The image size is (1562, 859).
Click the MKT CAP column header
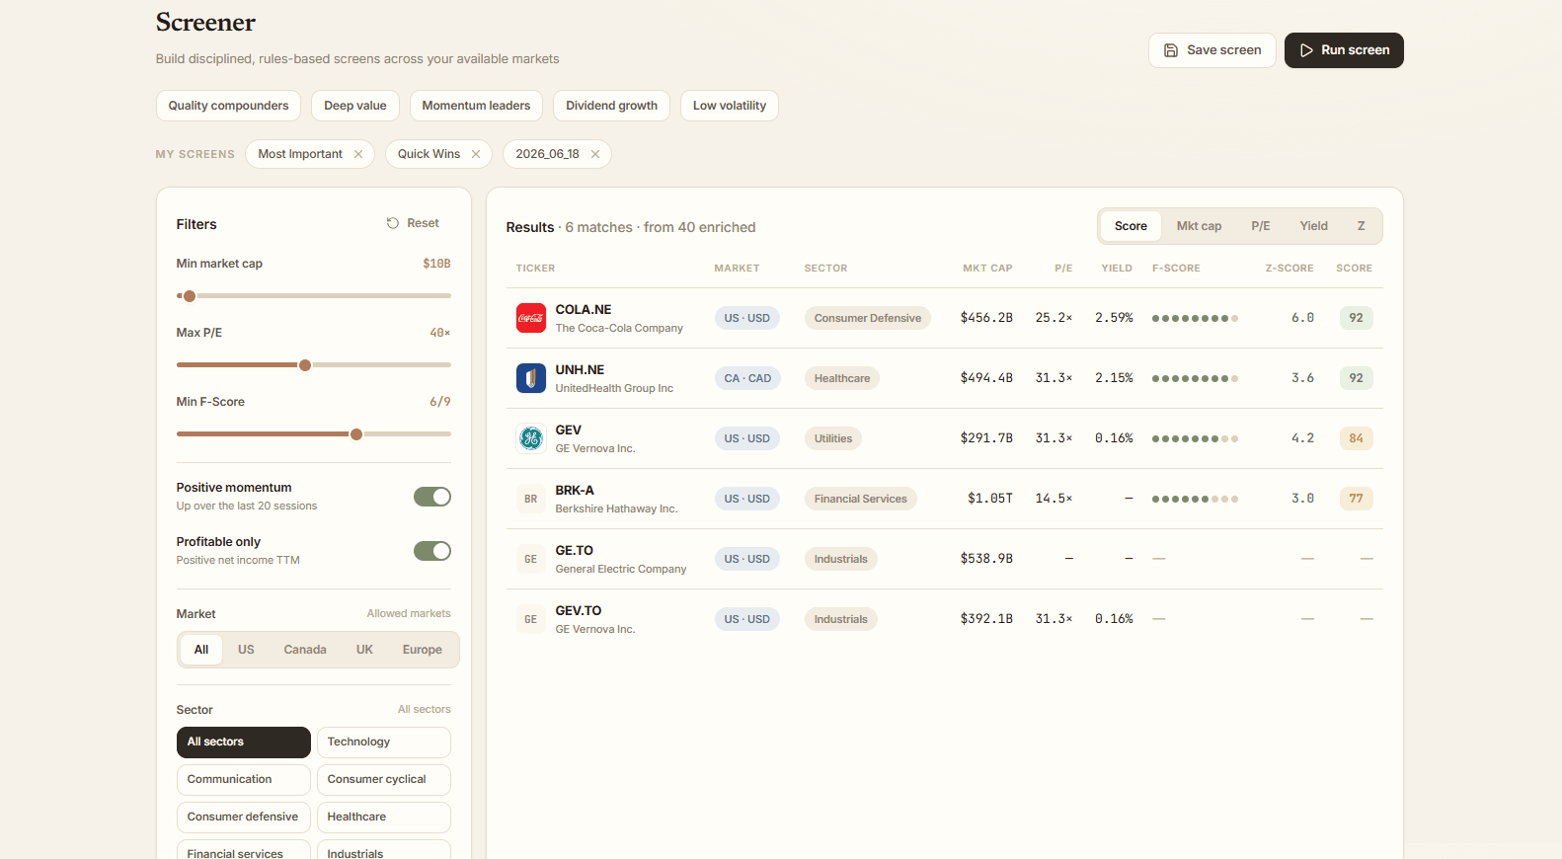coord(987,269)
